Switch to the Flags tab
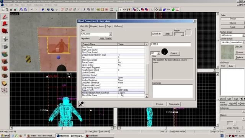Image resolution: width=245 pixels, height=138 pixels. (109, 26)
